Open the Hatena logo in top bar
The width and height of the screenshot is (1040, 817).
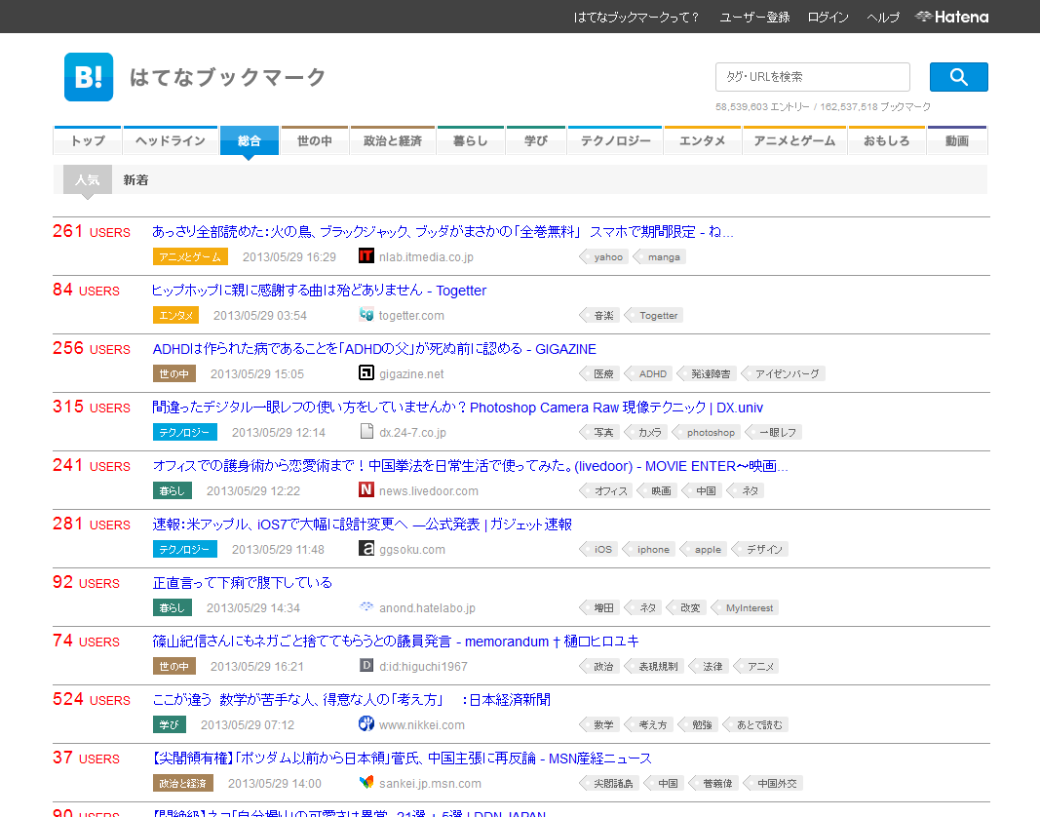click(951, 18)
